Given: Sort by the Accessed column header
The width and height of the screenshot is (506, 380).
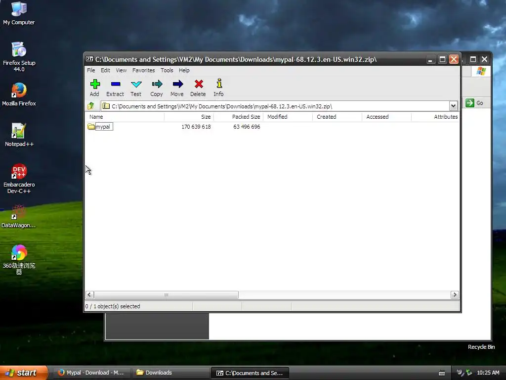Looking at the screenshot, I should [386, 117].
